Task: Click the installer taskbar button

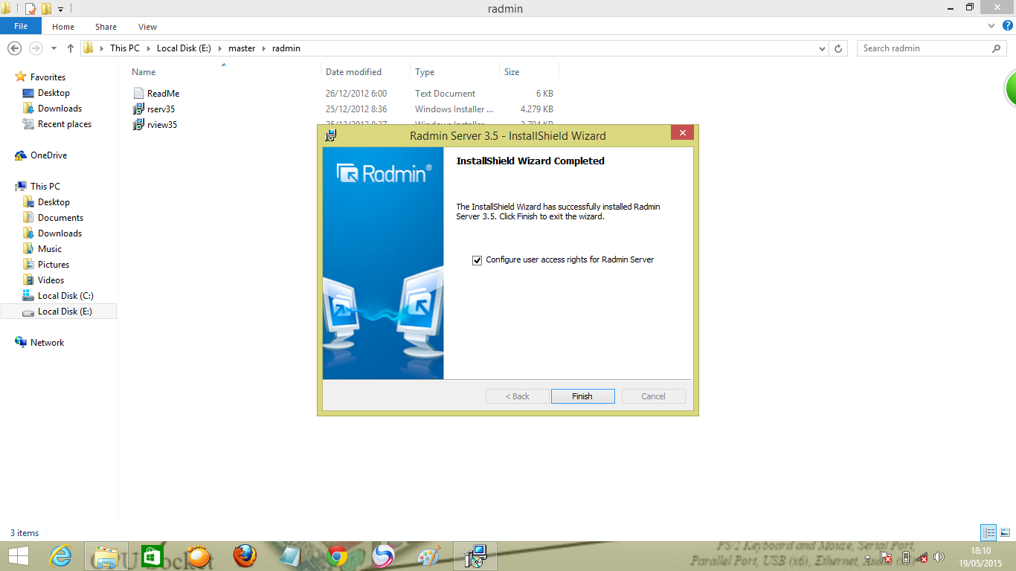Action: (475, 556)
